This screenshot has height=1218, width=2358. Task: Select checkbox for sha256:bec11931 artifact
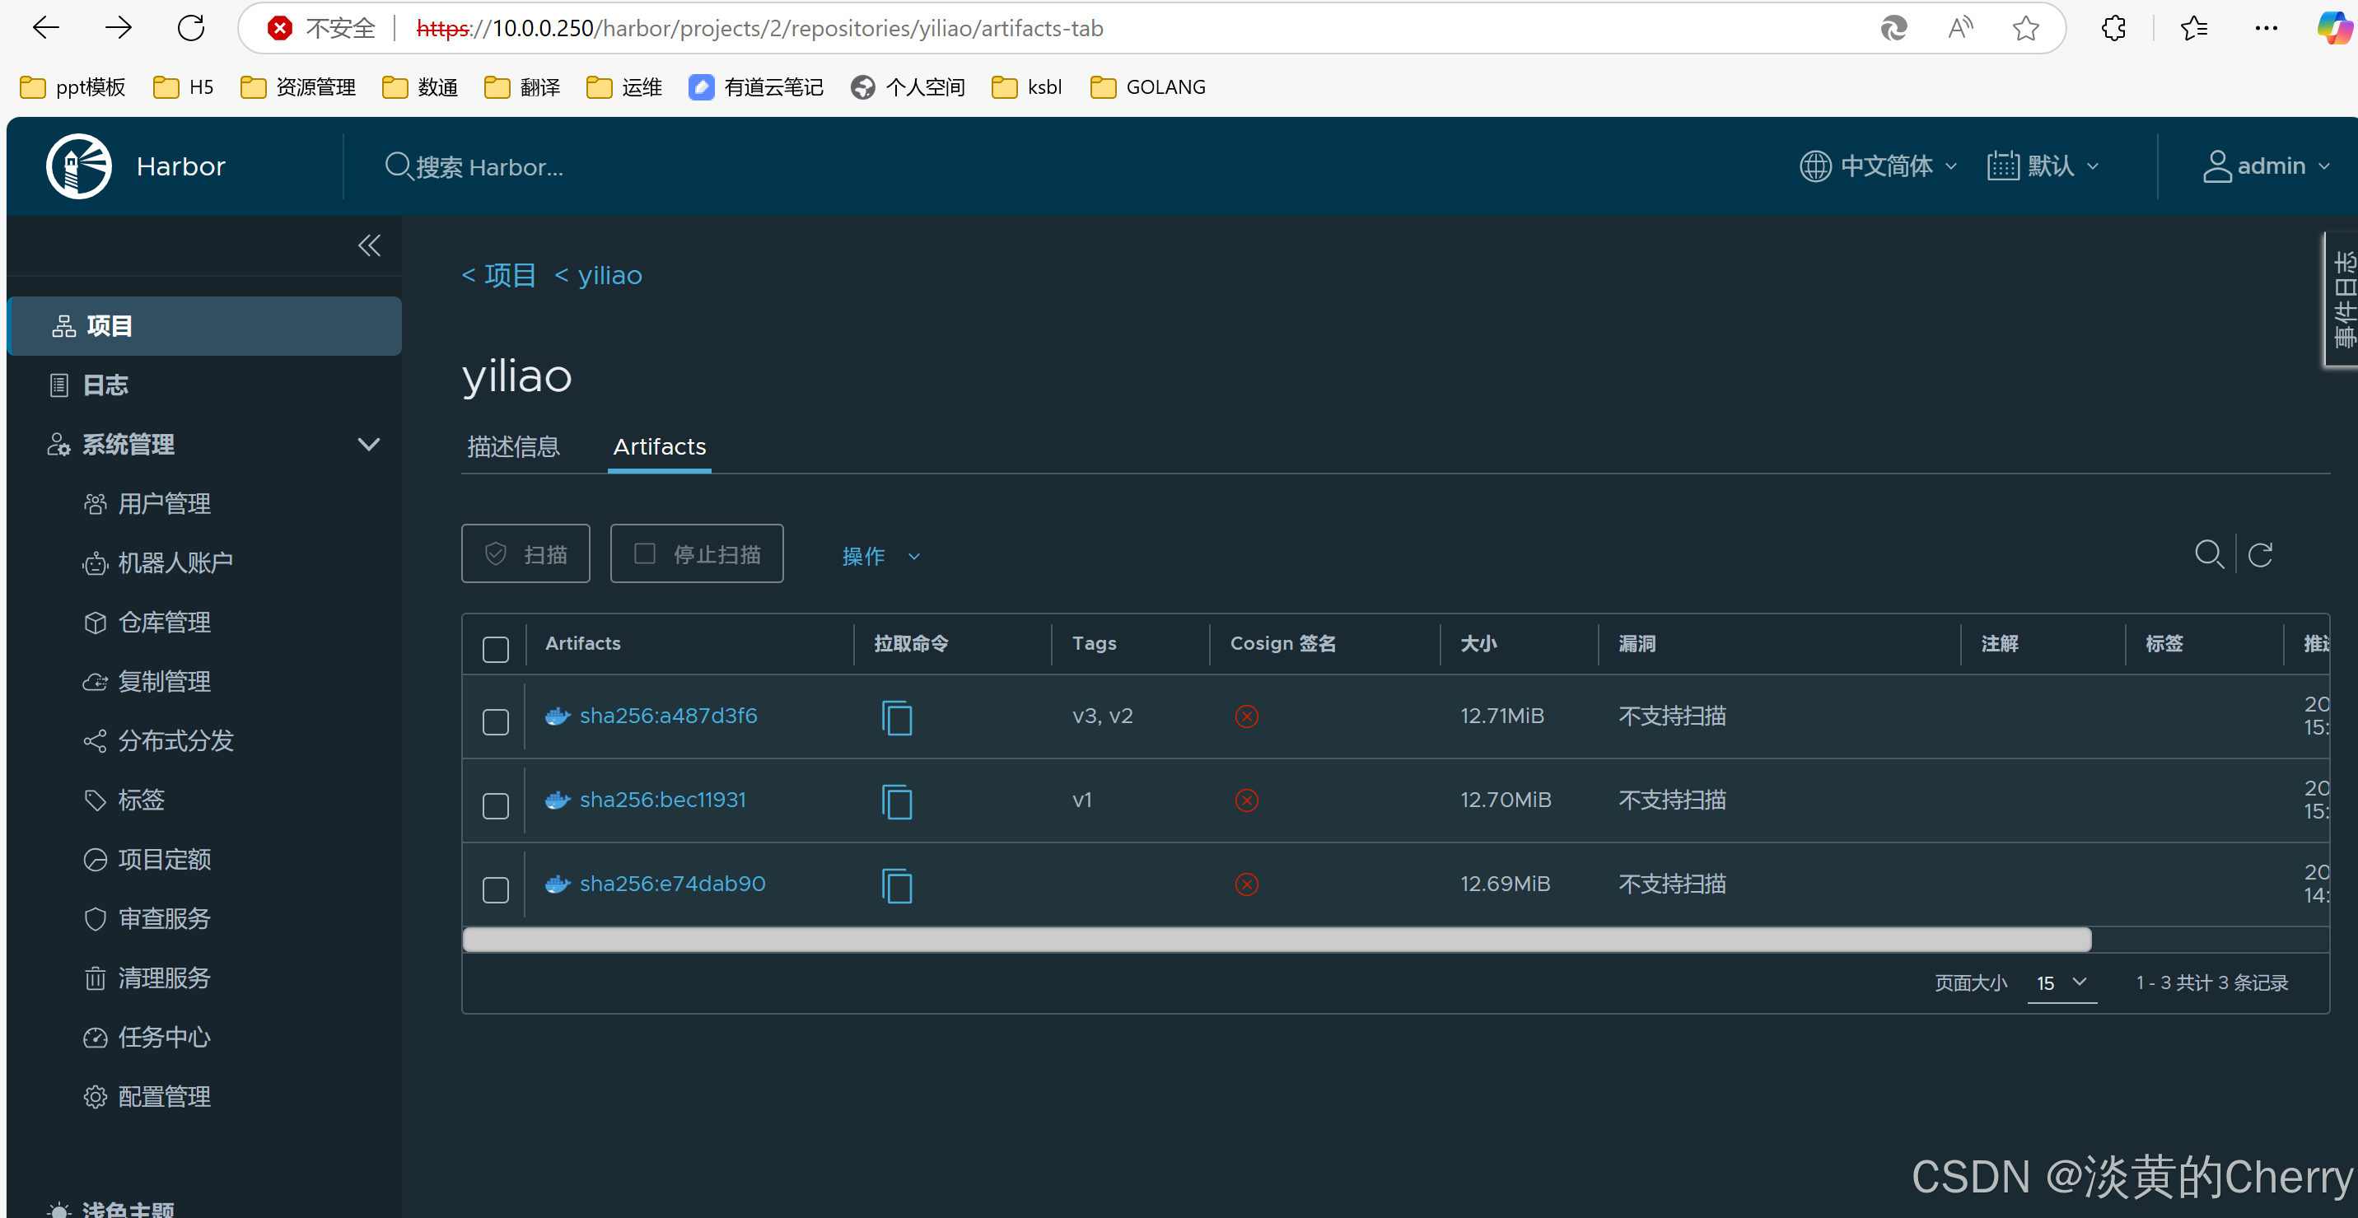[x=495, y=806]
